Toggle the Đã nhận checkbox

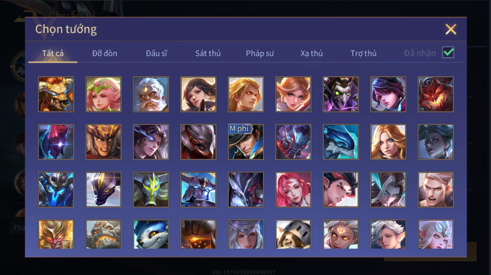448,53
